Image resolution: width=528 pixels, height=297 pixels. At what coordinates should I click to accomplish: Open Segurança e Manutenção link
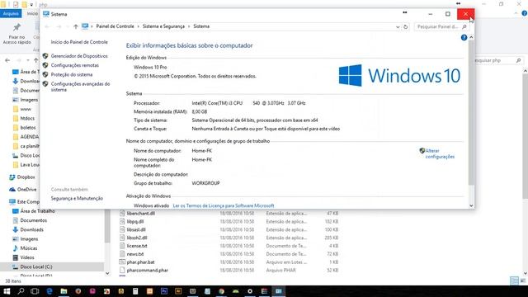tap(77, 198)
